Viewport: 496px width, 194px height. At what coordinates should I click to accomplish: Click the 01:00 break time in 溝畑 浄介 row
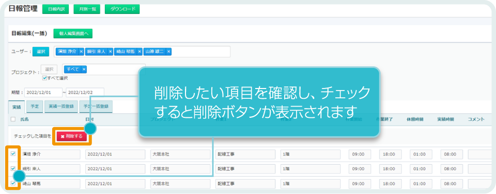tap(421, 154)
